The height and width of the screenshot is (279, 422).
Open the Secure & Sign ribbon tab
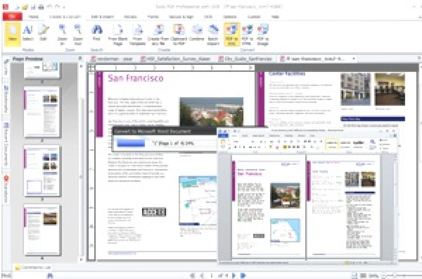pyautogui.click(x=181, y=17)
